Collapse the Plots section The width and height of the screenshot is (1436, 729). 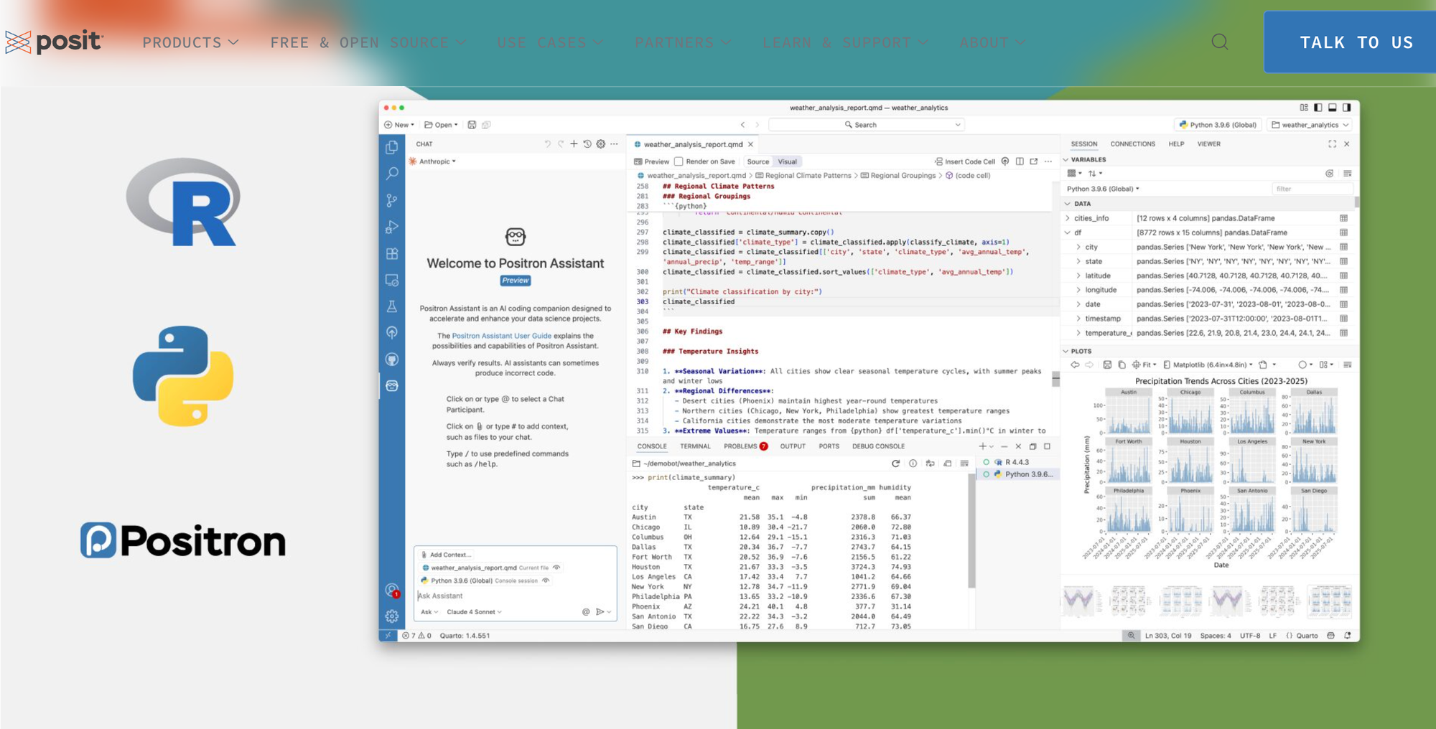click(1066, 352)
